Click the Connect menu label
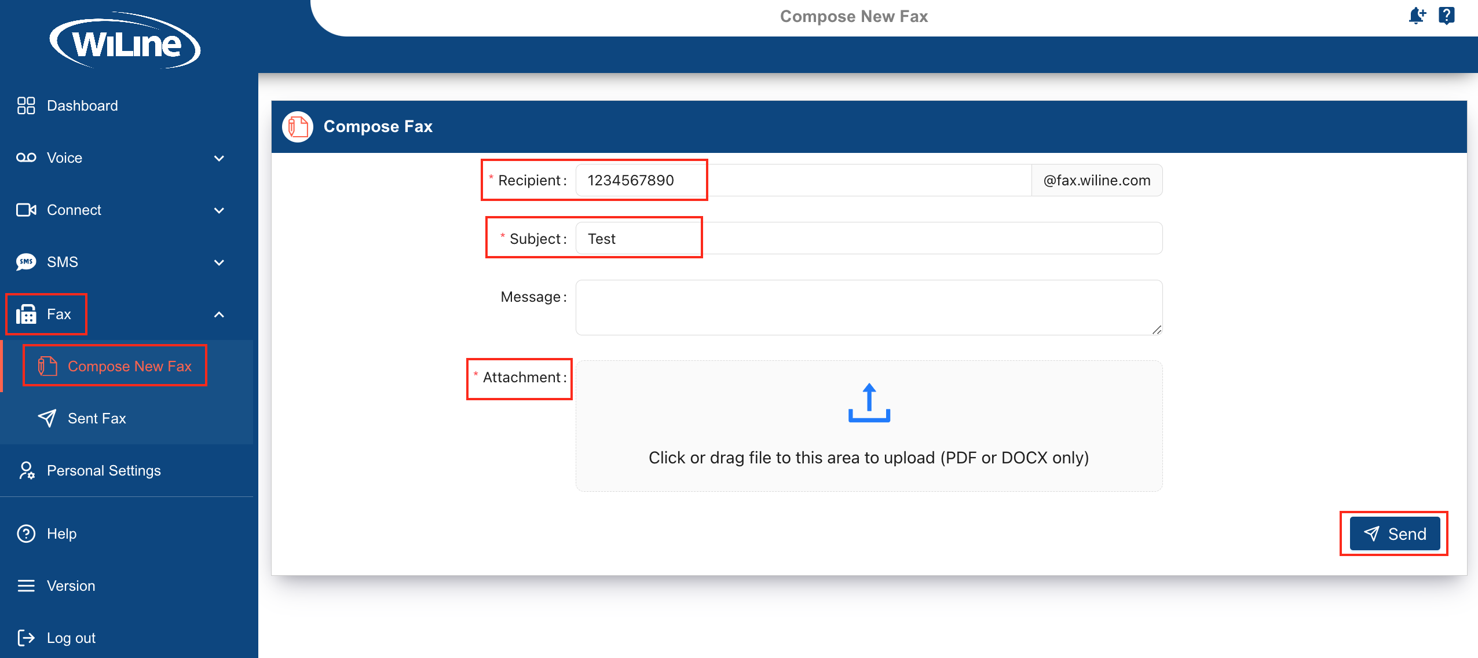 [x=74, y=210]
